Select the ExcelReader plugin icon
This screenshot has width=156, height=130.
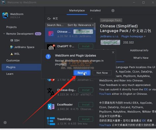tap(51, 107)
